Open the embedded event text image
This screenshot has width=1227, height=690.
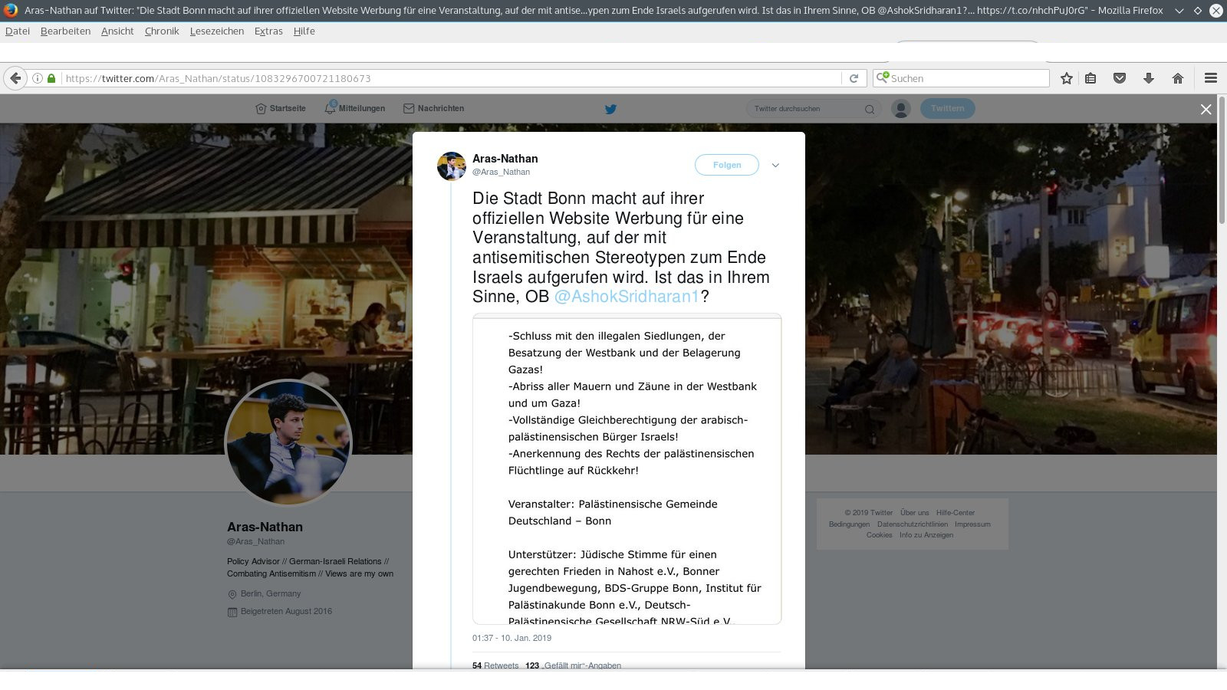pos(627,469)
